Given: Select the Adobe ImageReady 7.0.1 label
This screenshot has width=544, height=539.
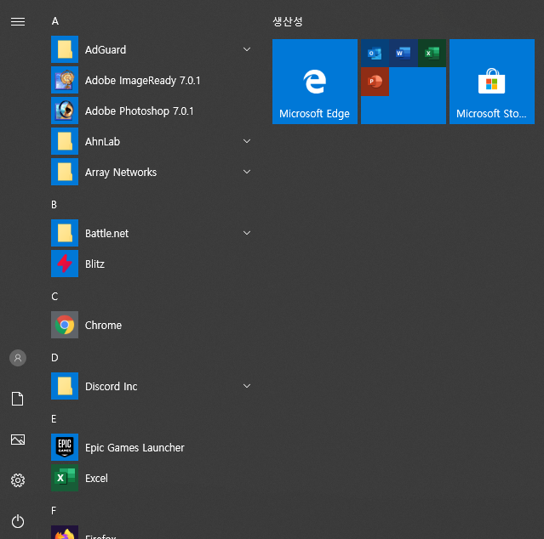Looking at the screenshot, I should pyautogui.click(x=142, y=81).
